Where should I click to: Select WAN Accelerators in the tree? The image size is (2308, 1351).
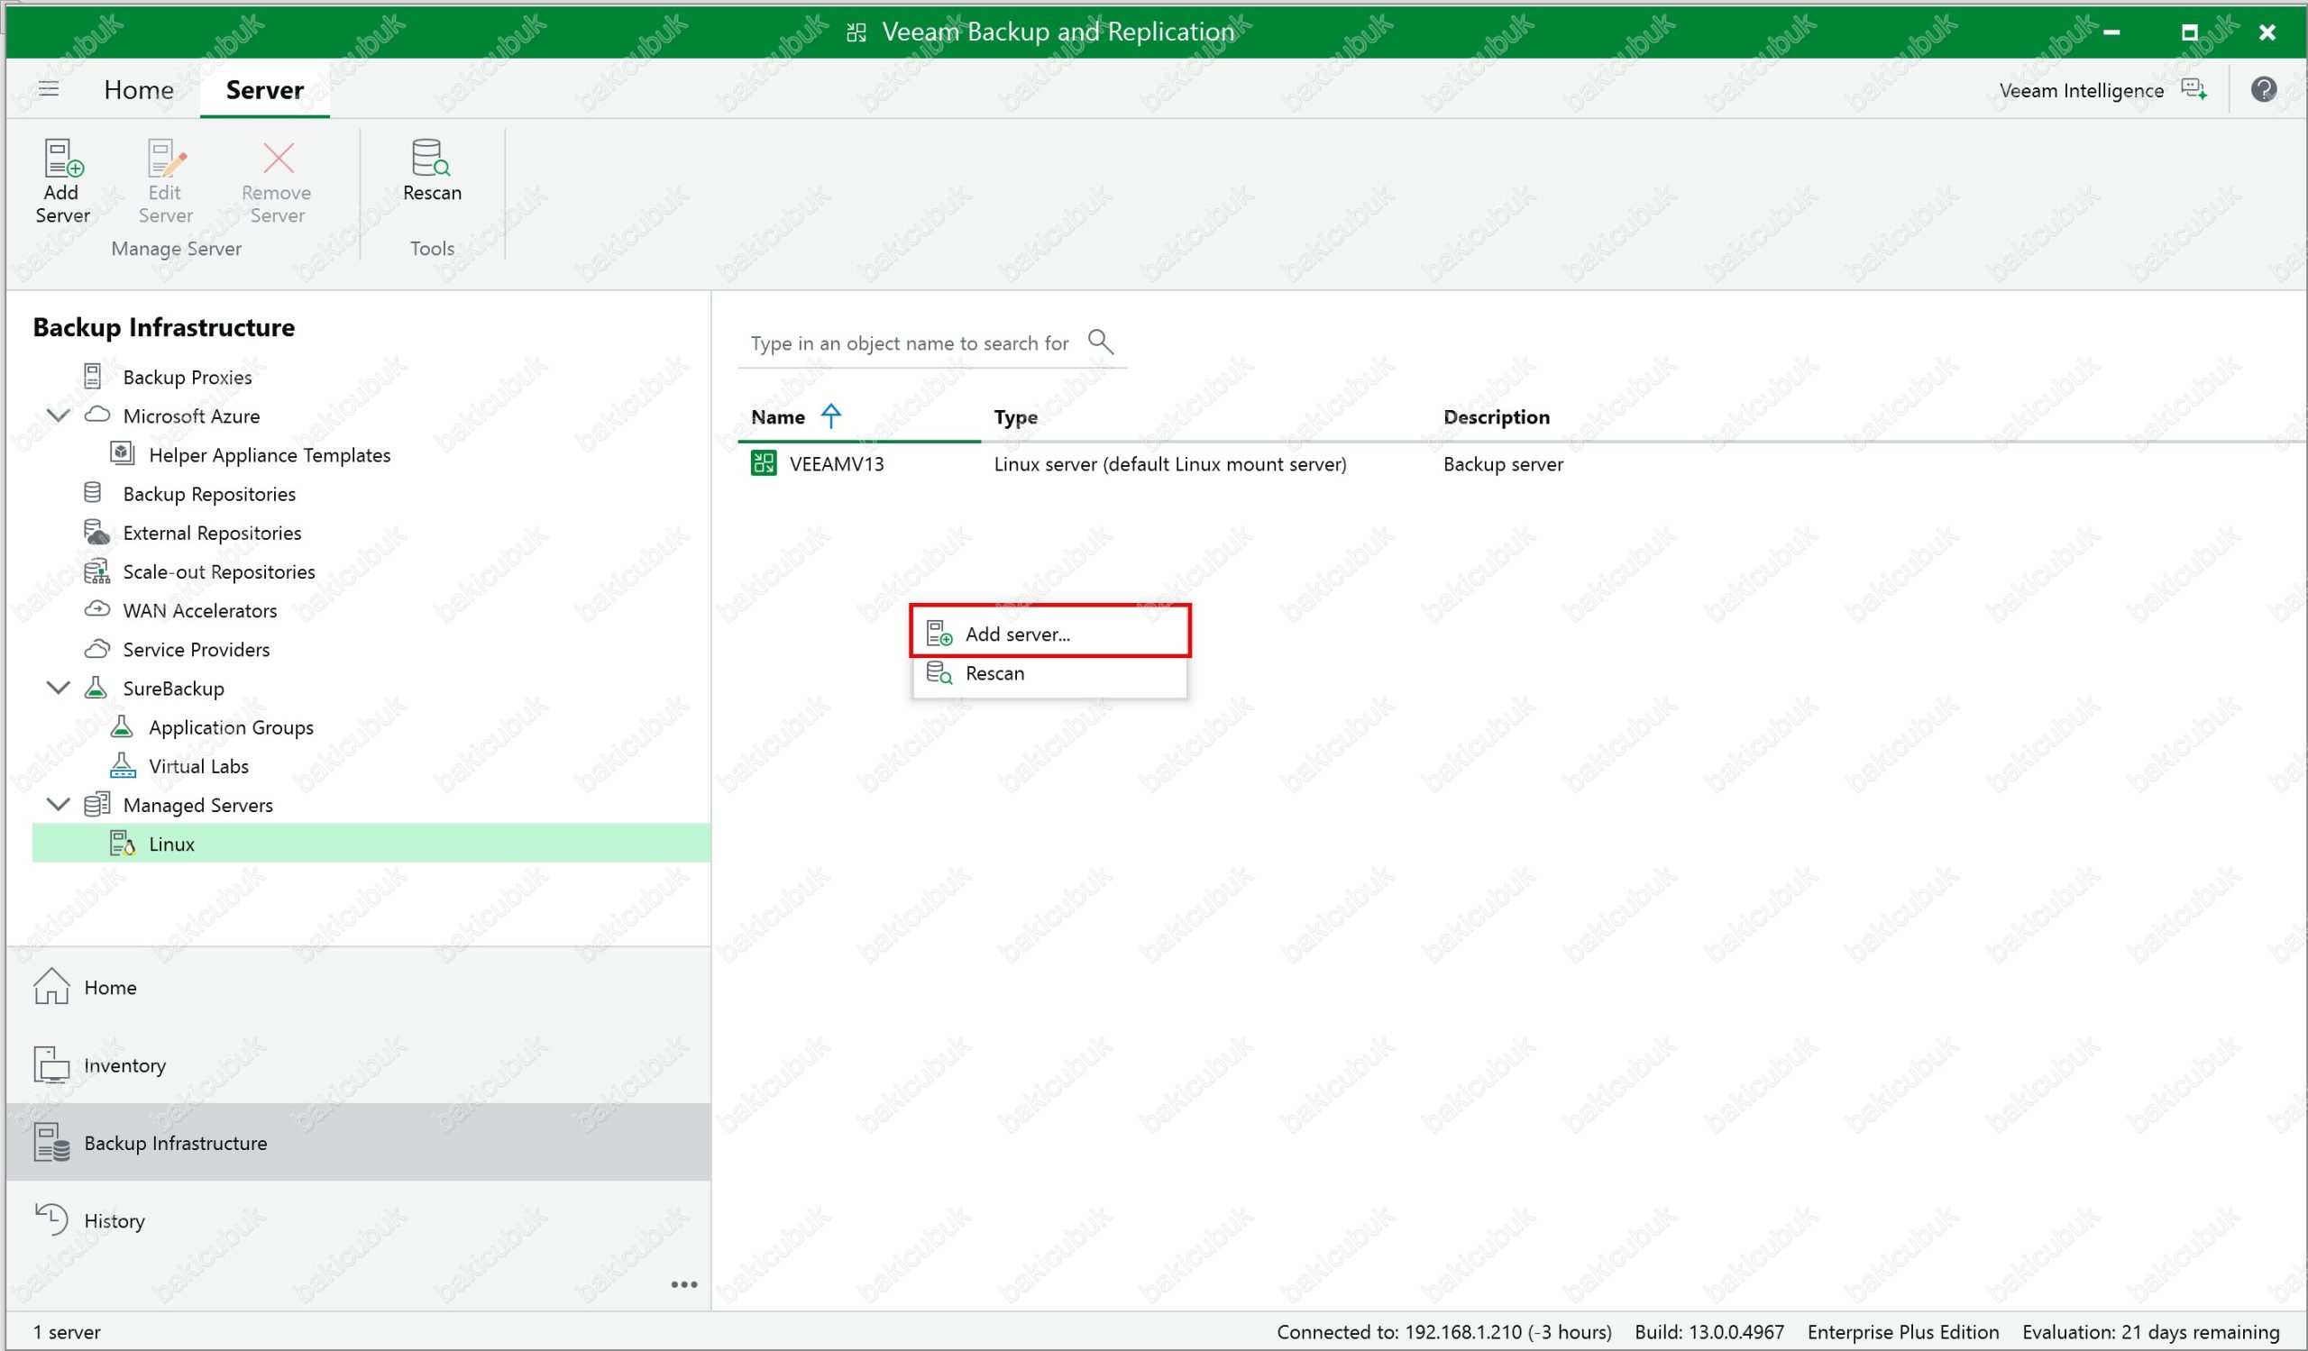click(199, 610)
